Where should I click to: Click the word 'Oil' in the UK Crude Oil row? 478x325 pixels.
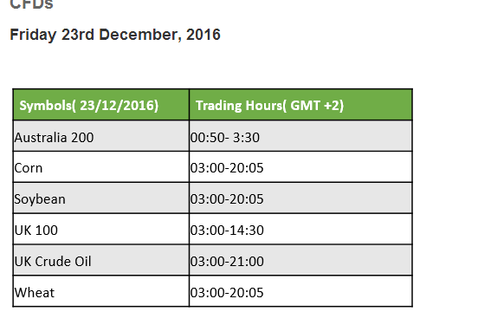(83, 262)
